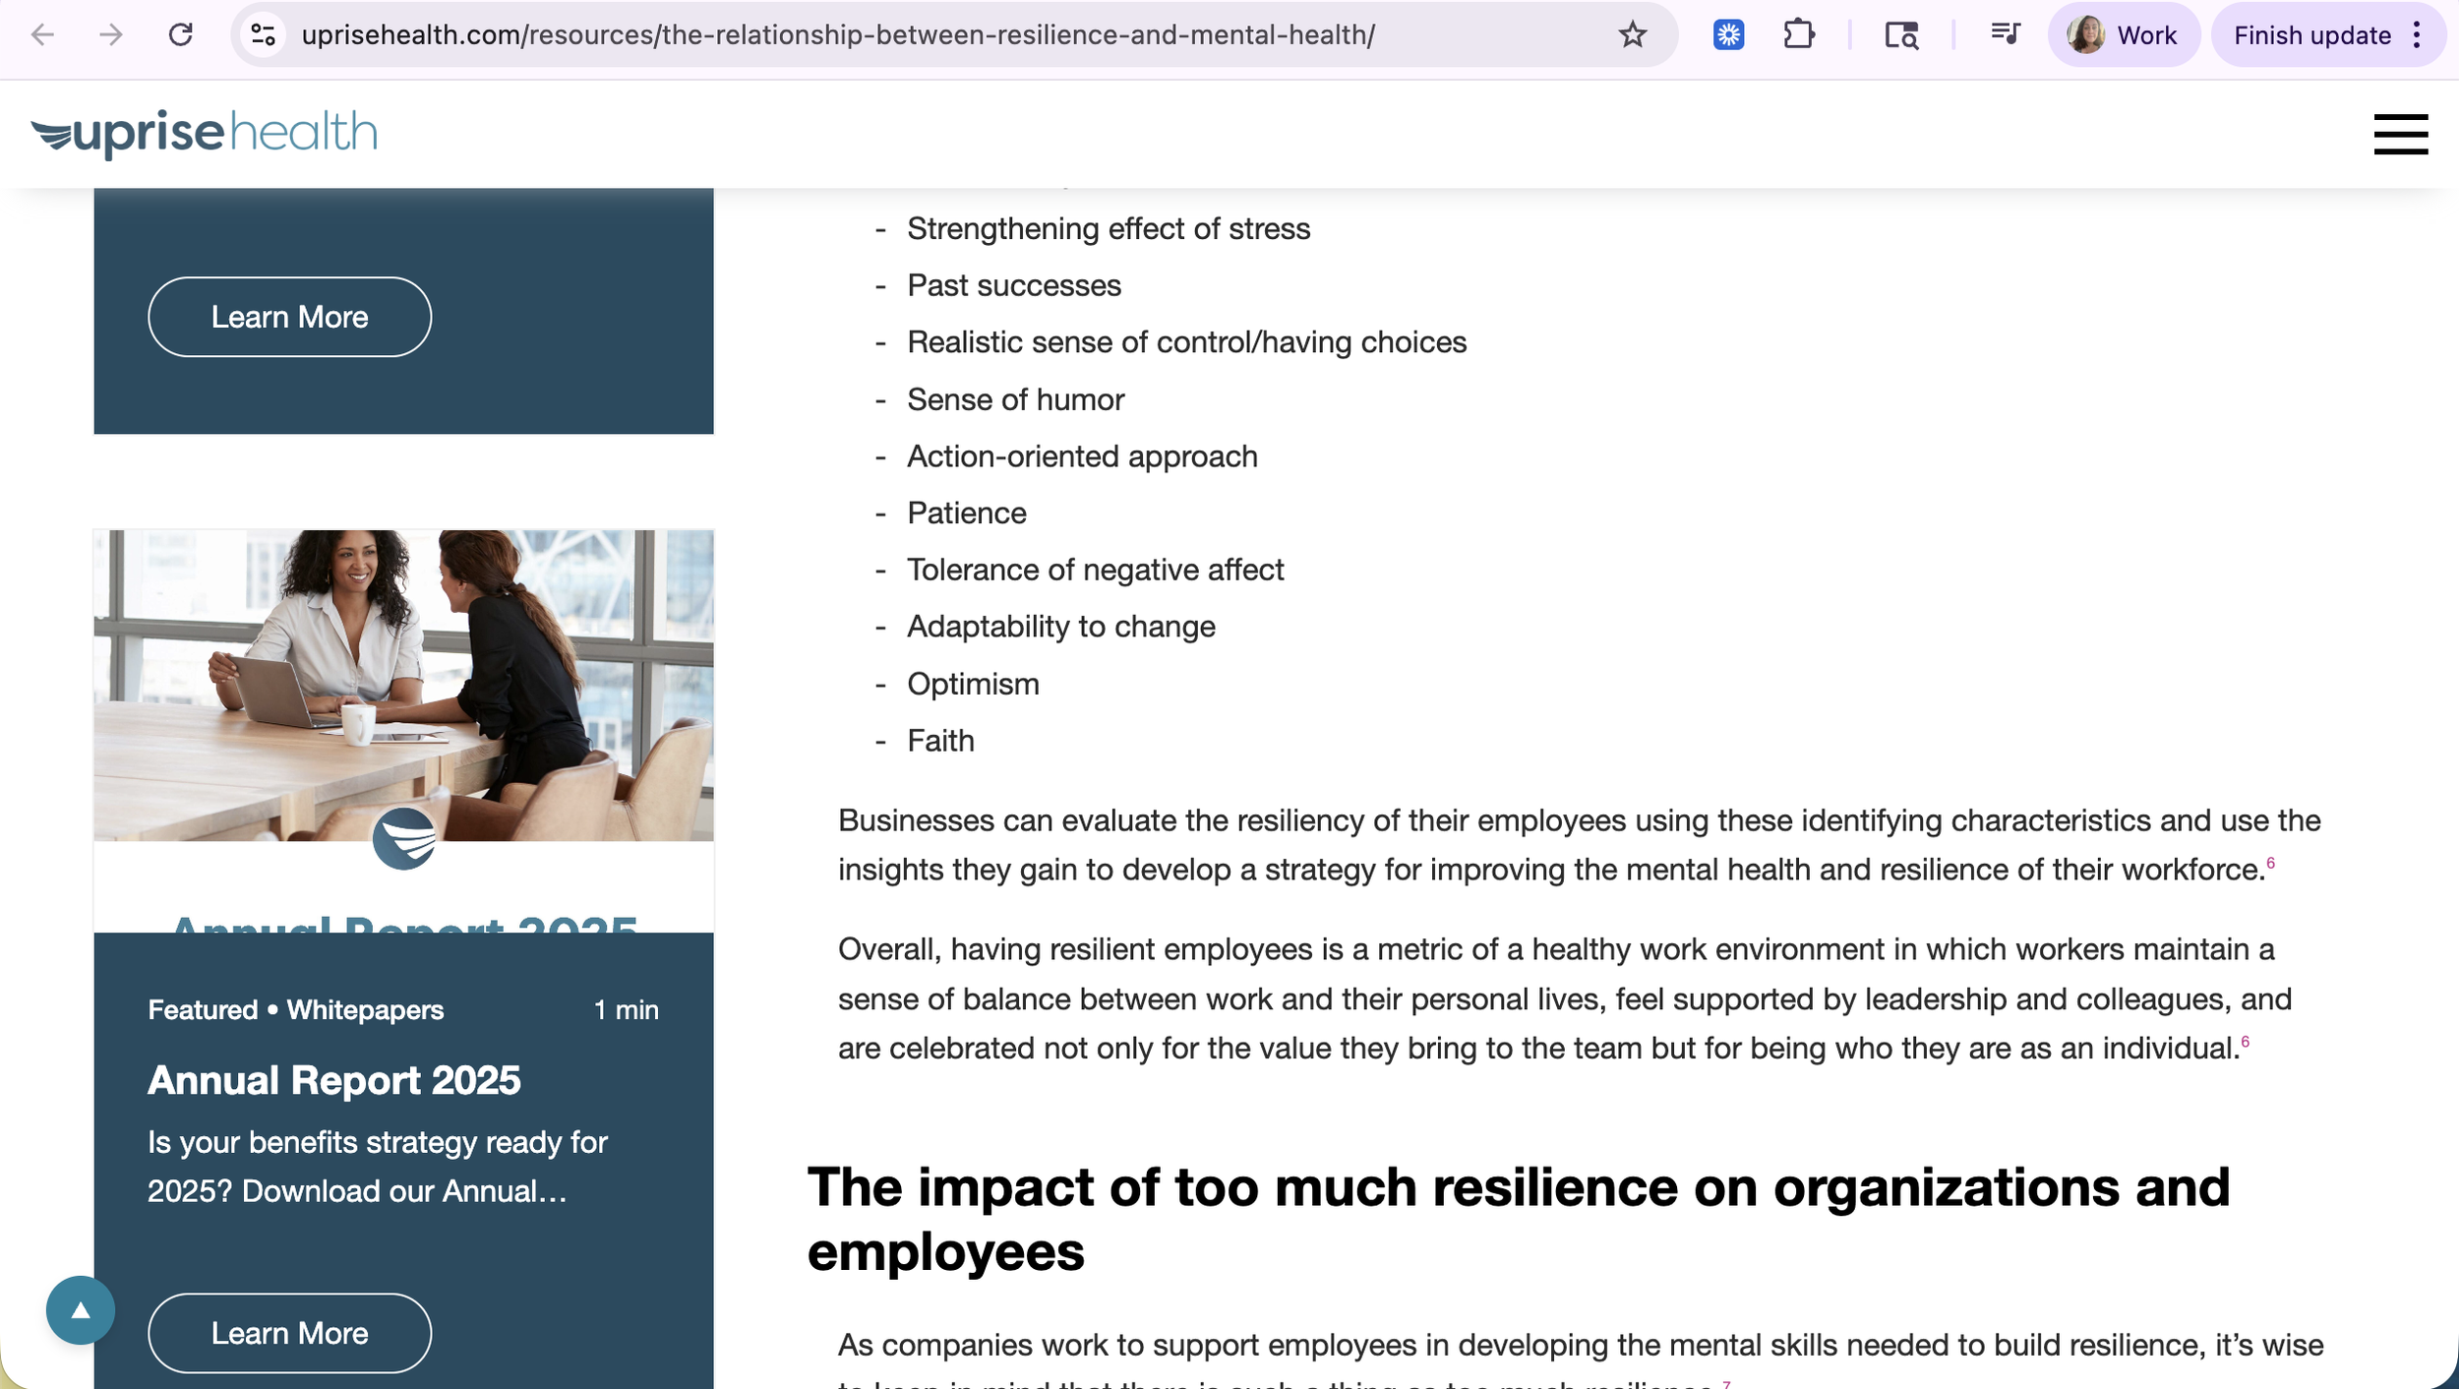Click footnote 6 after 'their workforce'
The height and width of the screenshot is (1389, 2459).
(x=2270, y=863)
